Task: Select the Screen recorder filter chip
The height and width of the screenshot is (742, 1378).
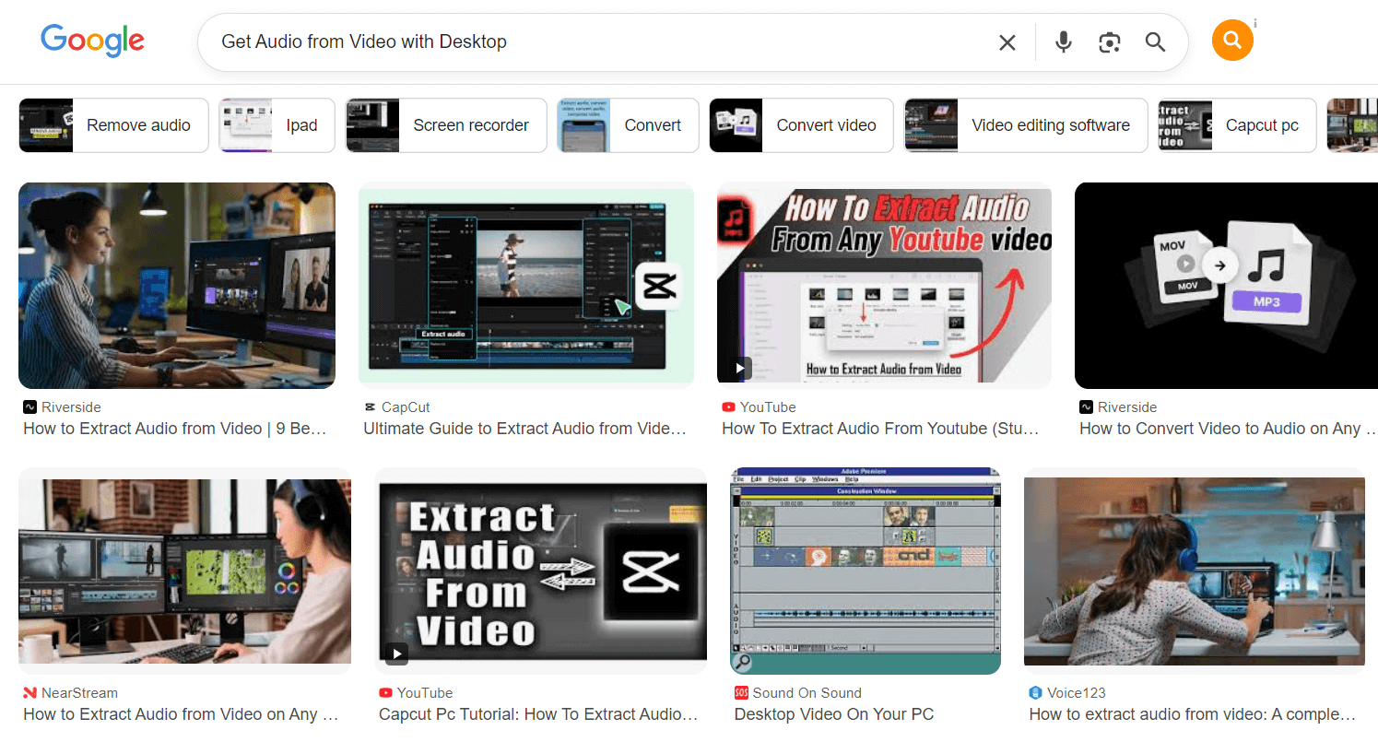Action: 446,125
